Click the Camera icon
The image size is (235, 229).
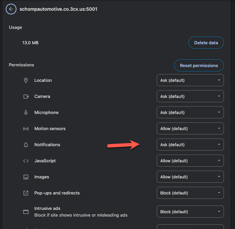26,97
